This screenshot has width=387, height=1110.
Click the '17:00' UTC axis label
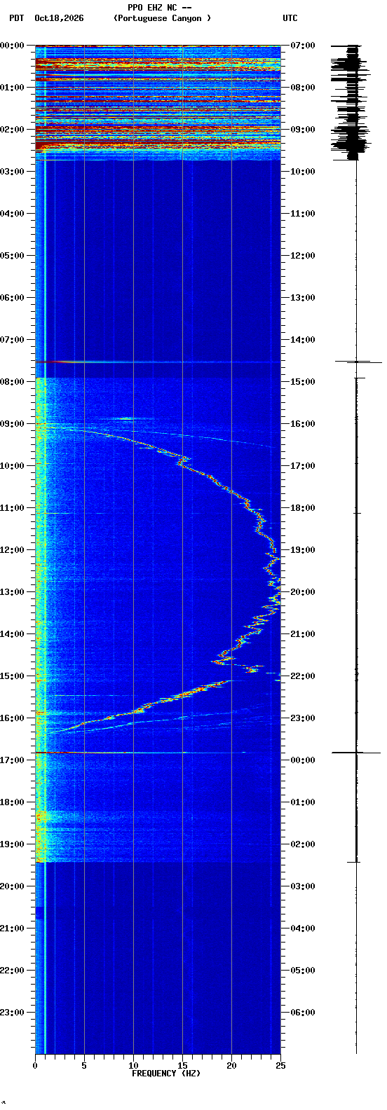tap(303, 466)
